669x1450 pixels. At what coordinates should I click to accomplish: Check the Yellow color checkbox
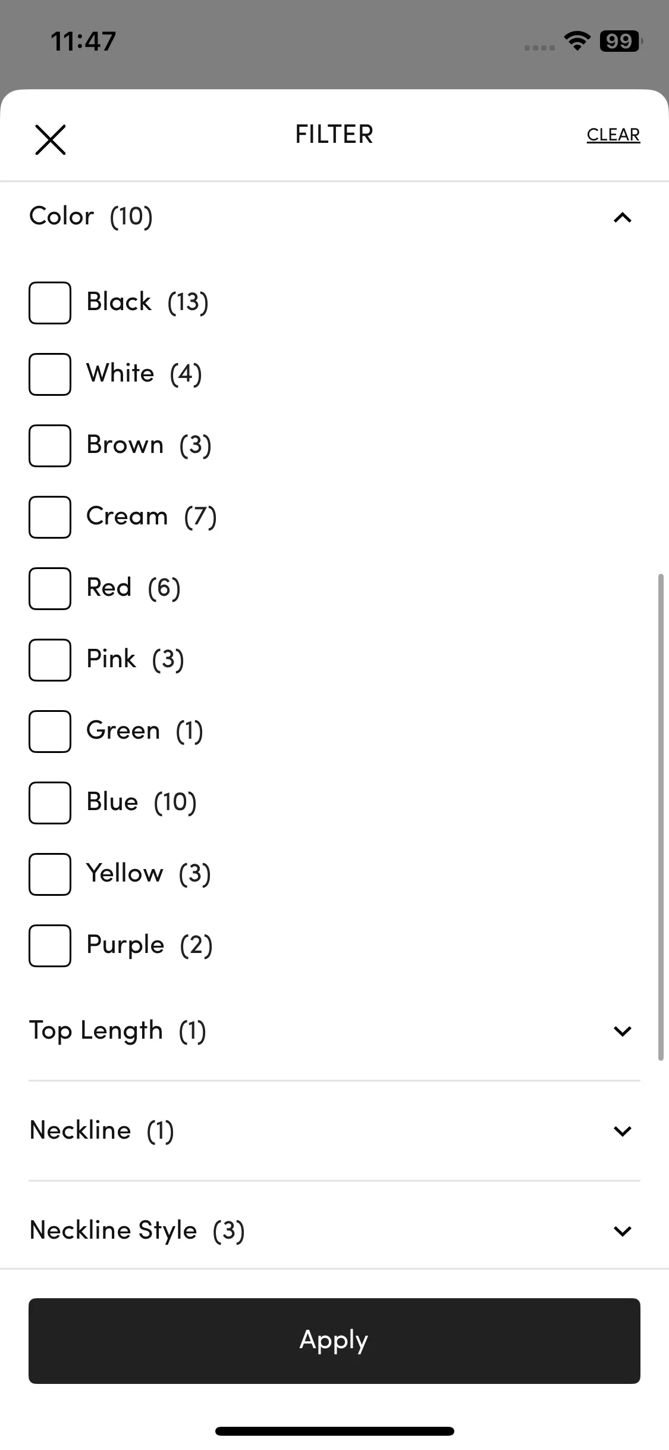[x=50, y=874]
